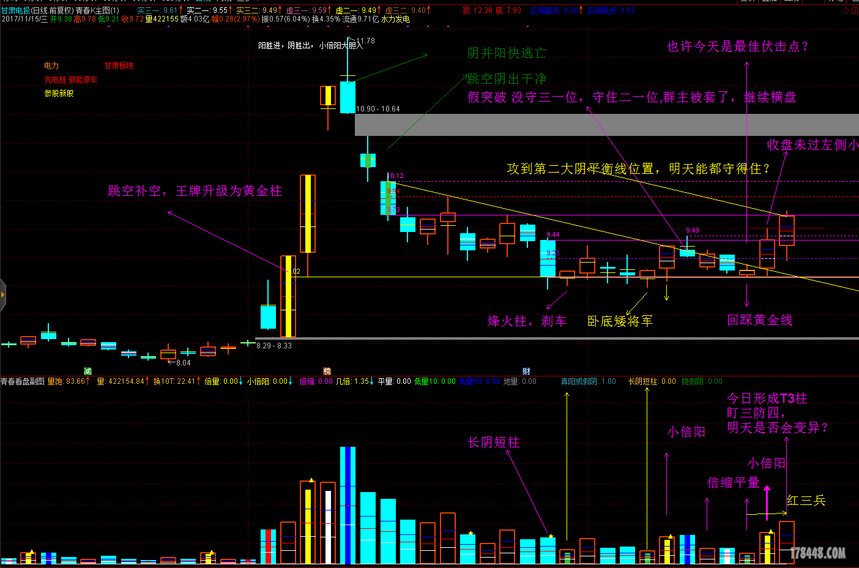The height and width of the screenshot is (568, 859).
Task: Expand the side panel with the left-edge arrow
Action: pos(2,295)
